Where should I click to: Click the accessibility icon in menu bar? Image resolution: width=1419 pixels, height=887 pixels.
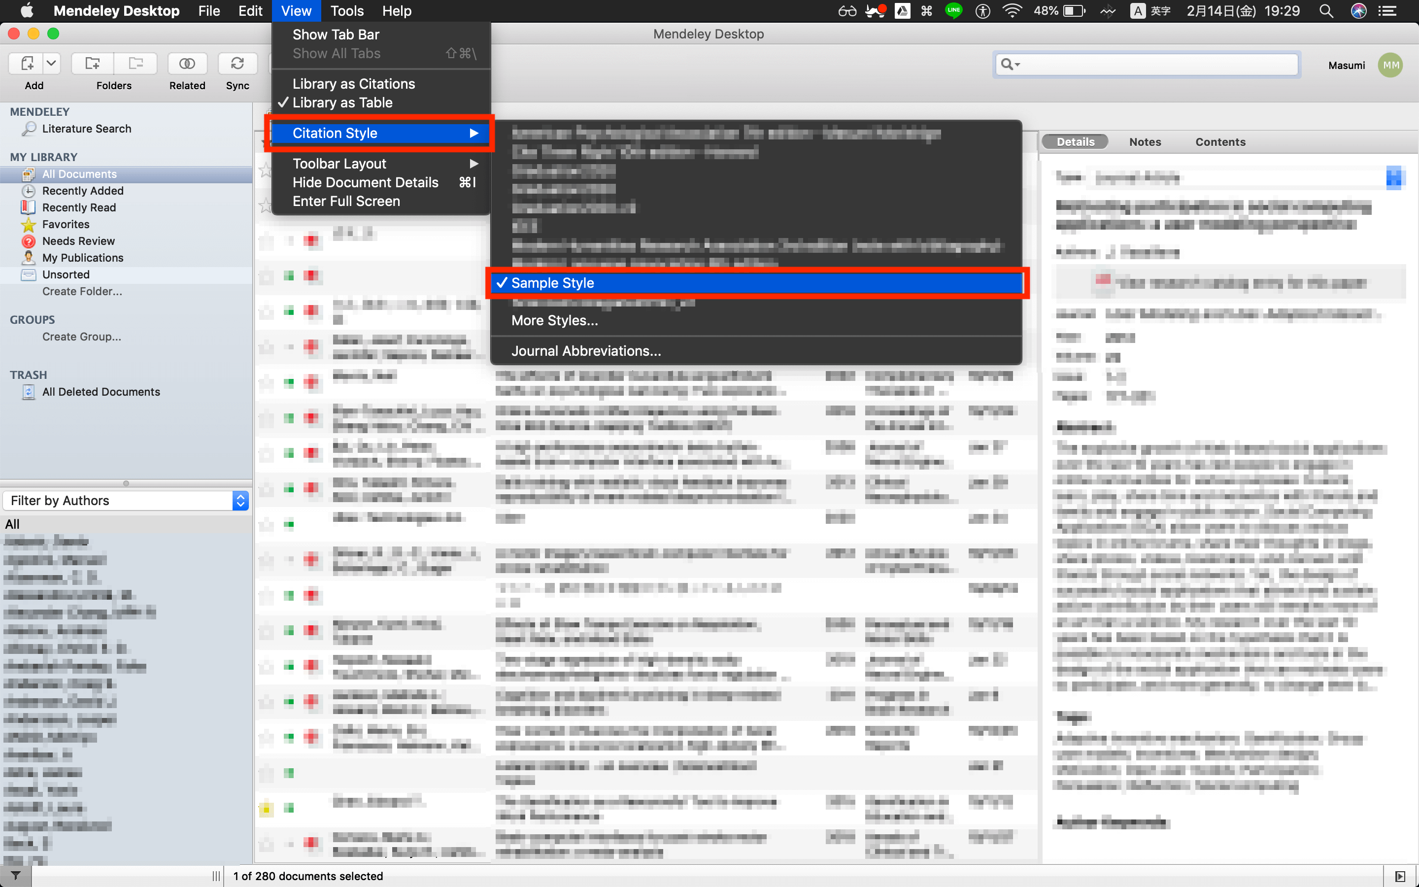[x=983, y=10]
